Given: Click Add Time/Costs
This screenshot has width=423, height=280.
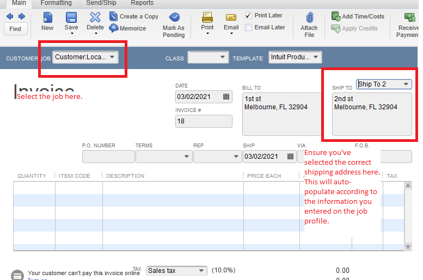Looking at the screenshot, I should 358,16.
